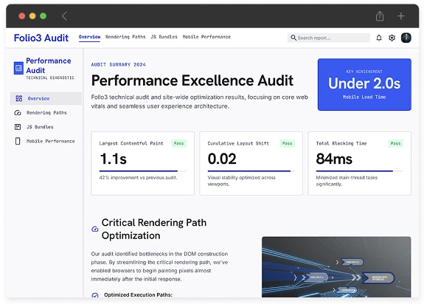The height and width of the screenshot is (307, 427).
Task: Click checkmark icon beside Optimized Execution Paths
Action: click(x=95, y=295)
